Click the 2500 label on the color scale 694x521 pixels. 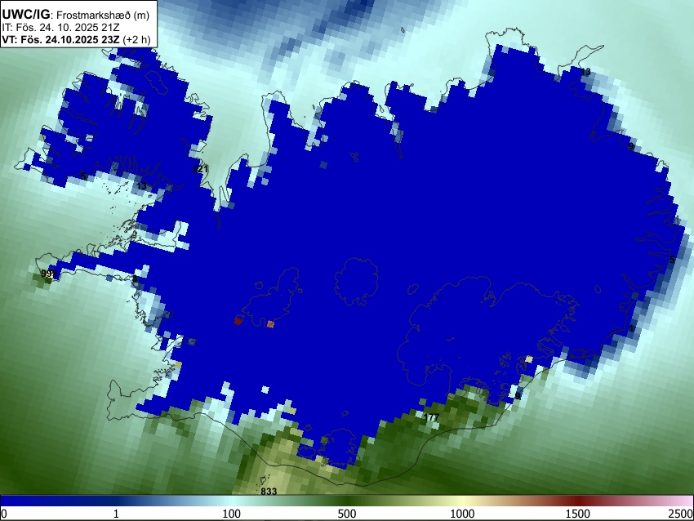(681, 514)
